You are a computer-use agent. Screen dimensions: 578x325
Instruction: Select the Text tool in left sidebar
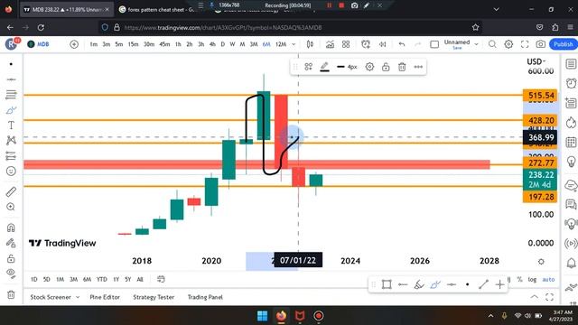click(11, 125)
